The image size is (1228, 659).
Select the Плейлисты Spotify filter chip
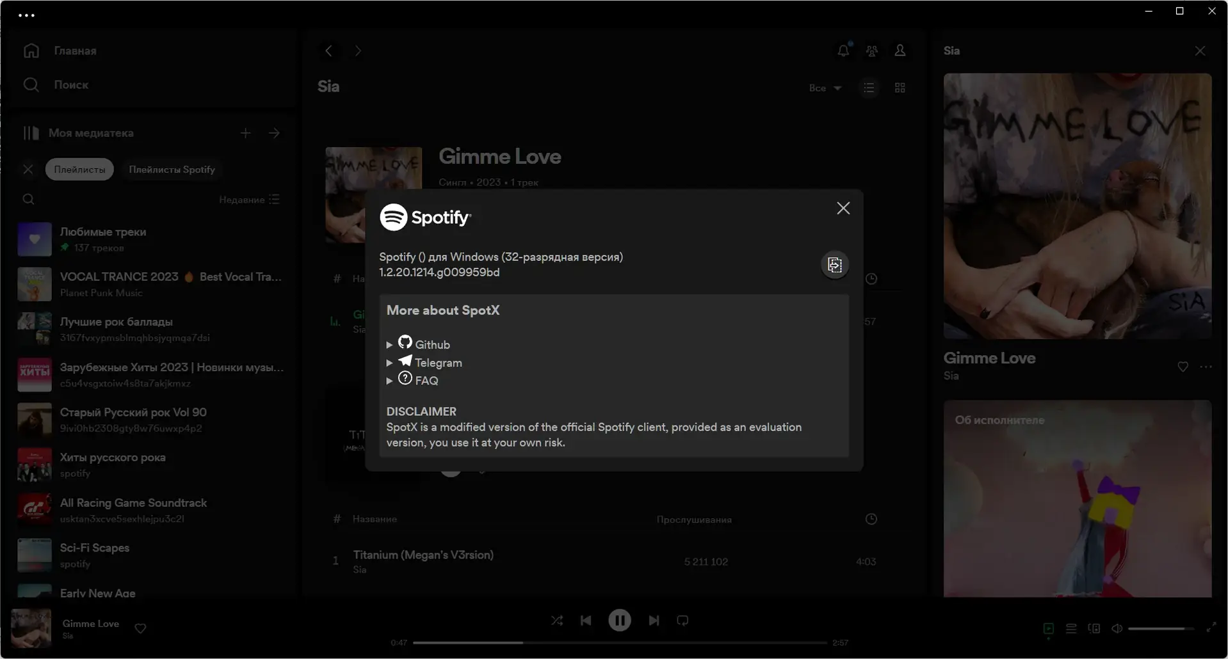pos(172,170)
